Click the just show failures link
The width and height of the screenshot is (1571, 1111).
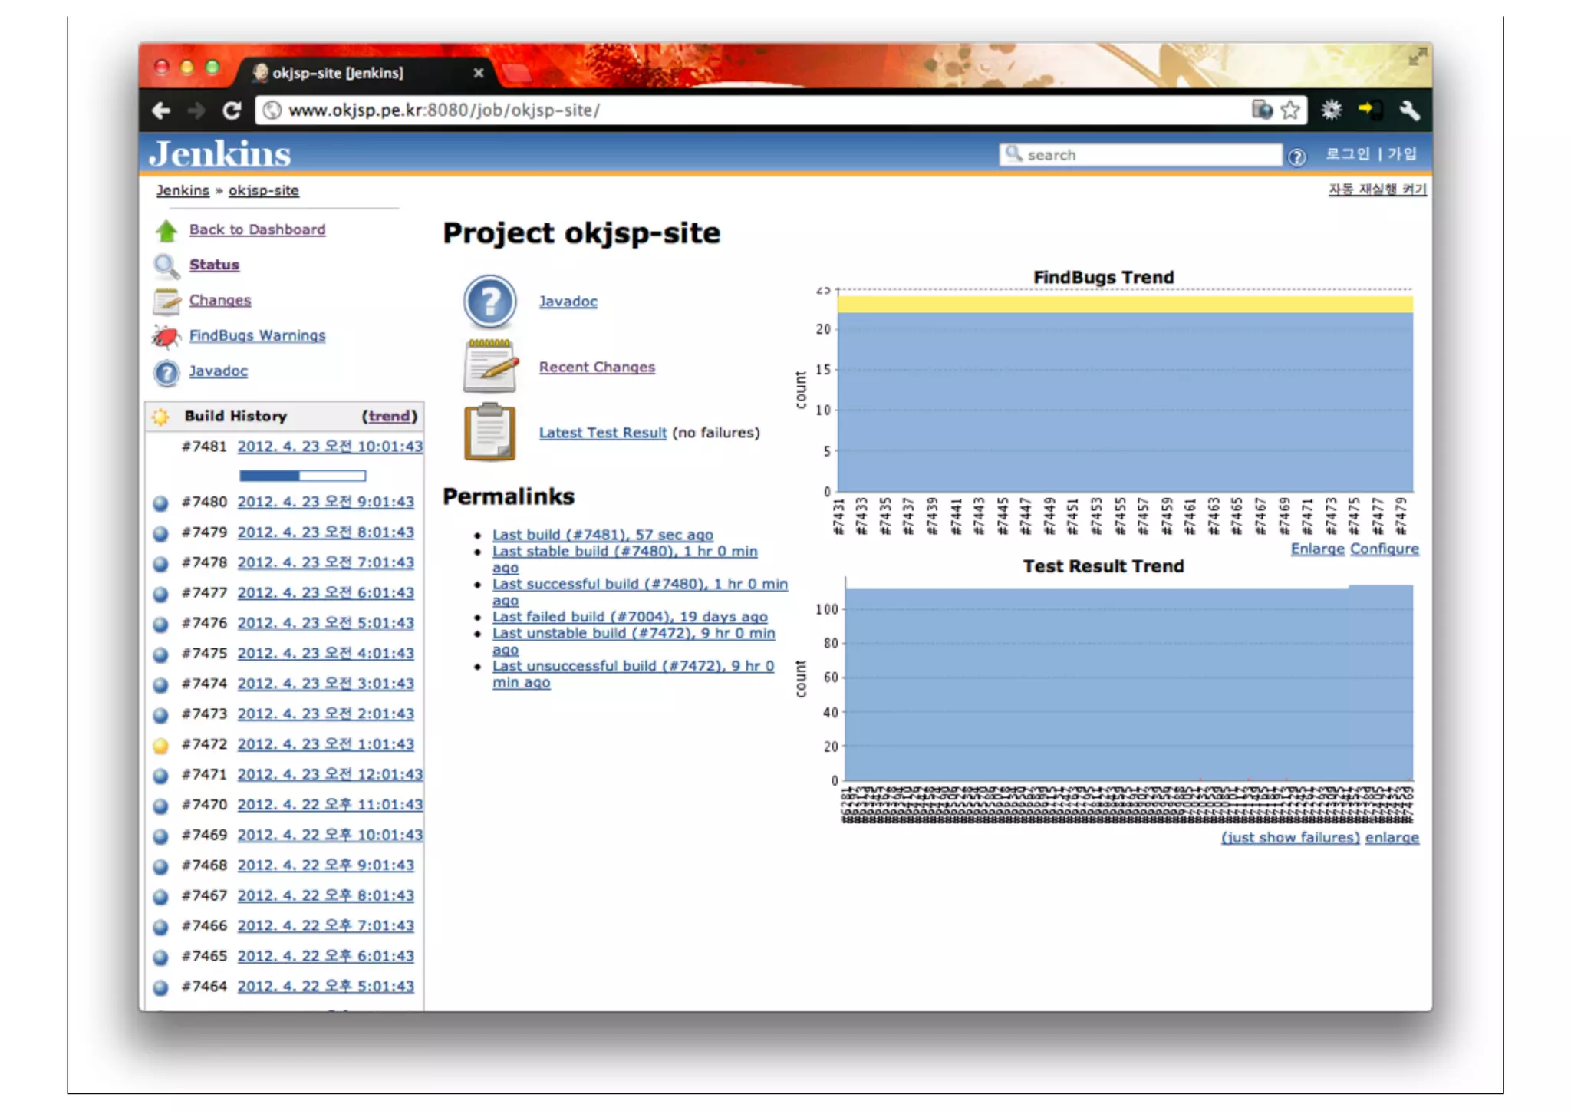1289,837
